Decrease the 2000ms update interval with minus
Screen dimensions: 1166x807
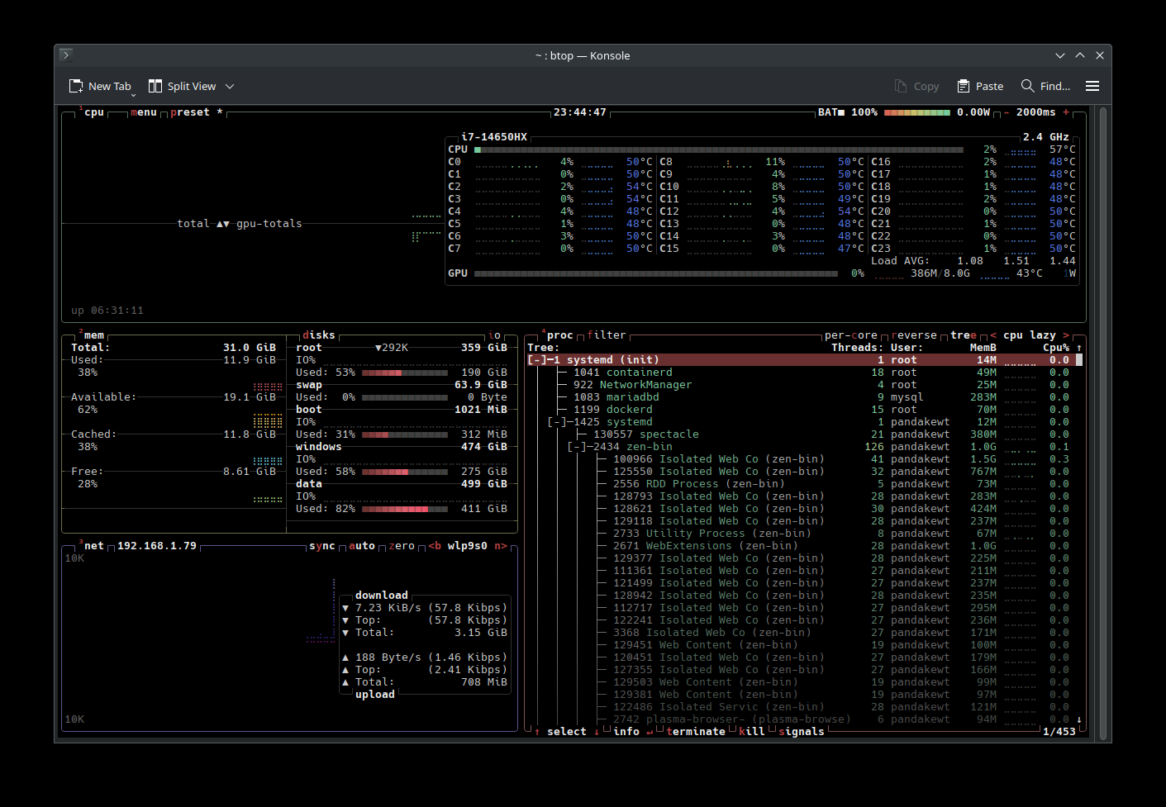pyautogui.click(x=1007, y=112)
